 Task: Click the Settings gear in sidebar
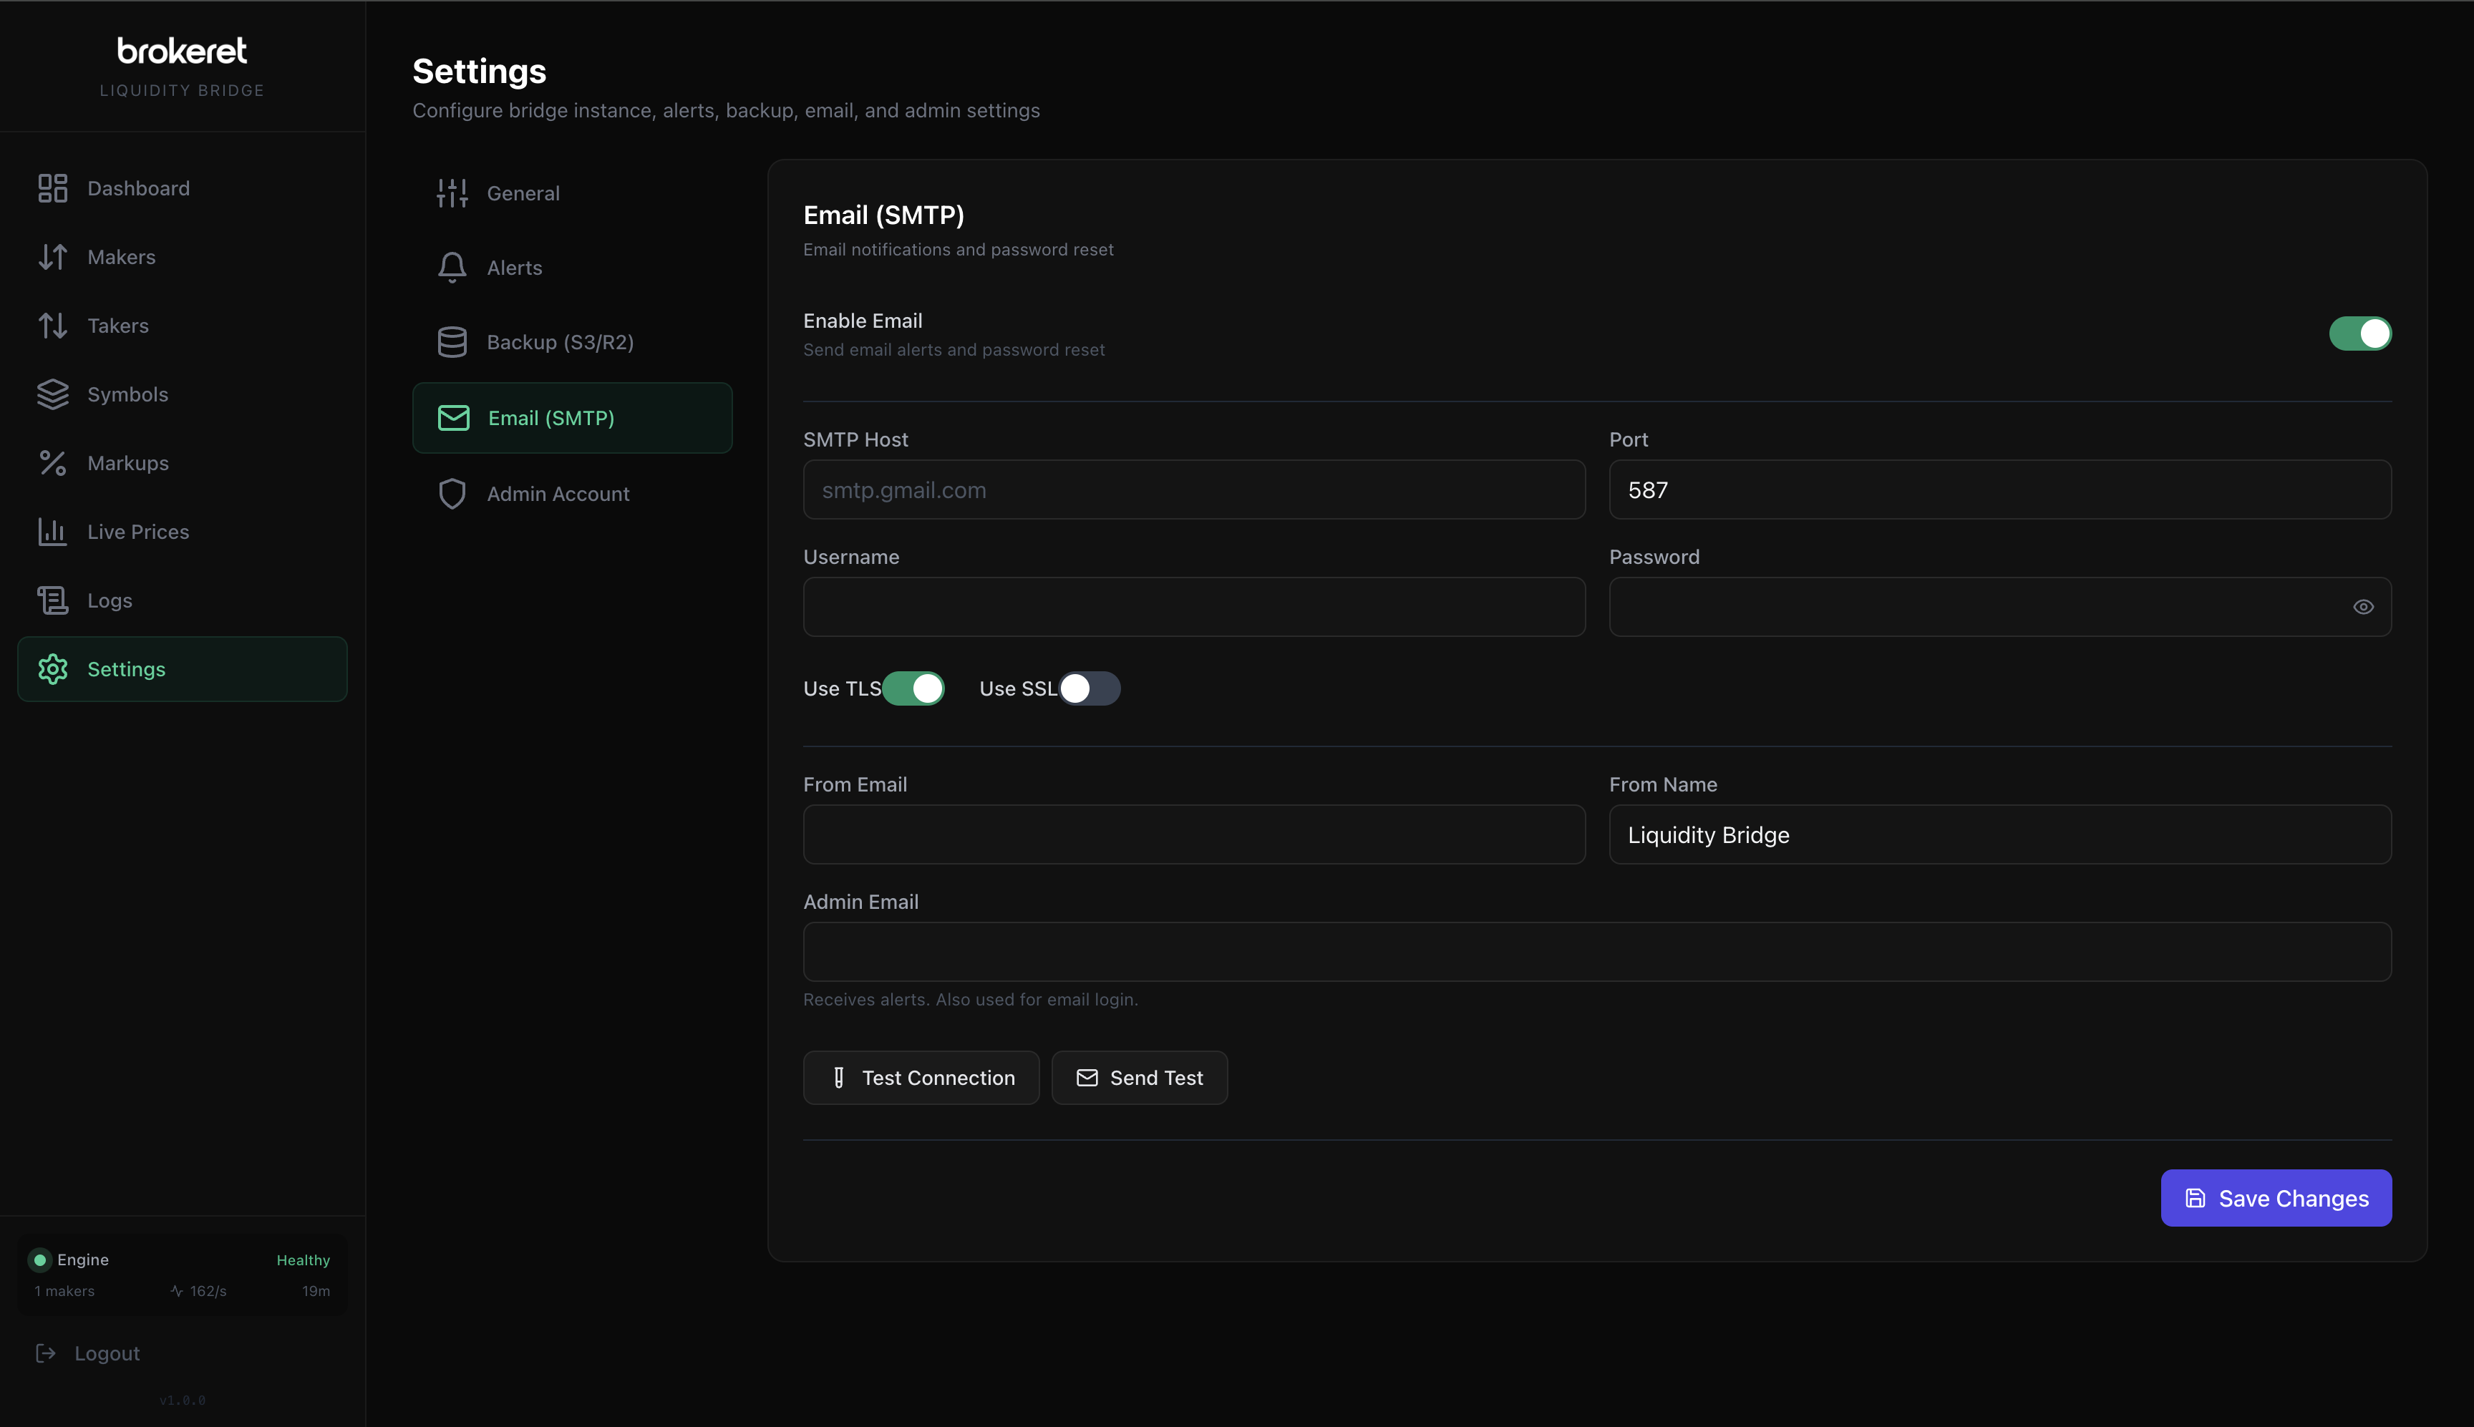[127, 669]
